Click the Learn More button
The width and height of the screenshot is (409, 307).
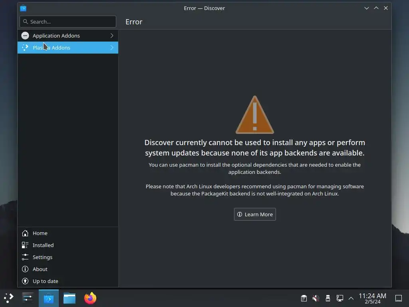click(255, 214)
